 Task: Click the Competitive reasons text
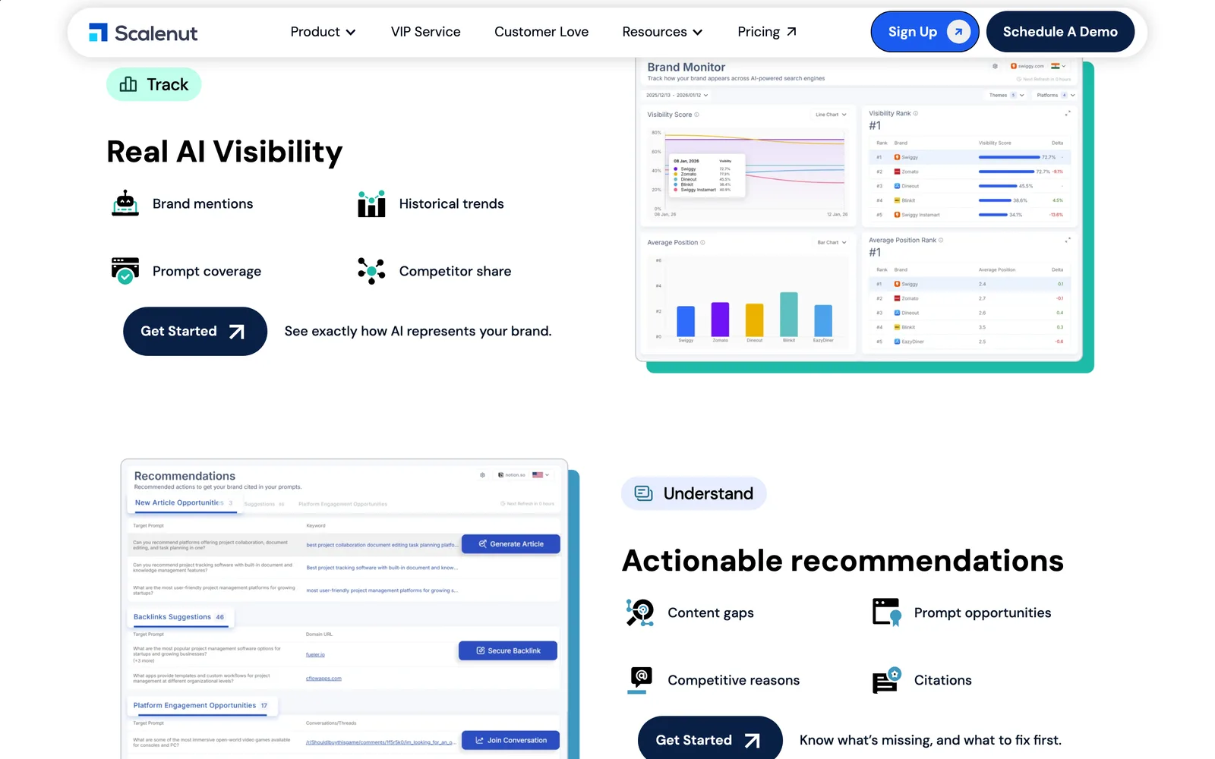click(x=734, y=680)
